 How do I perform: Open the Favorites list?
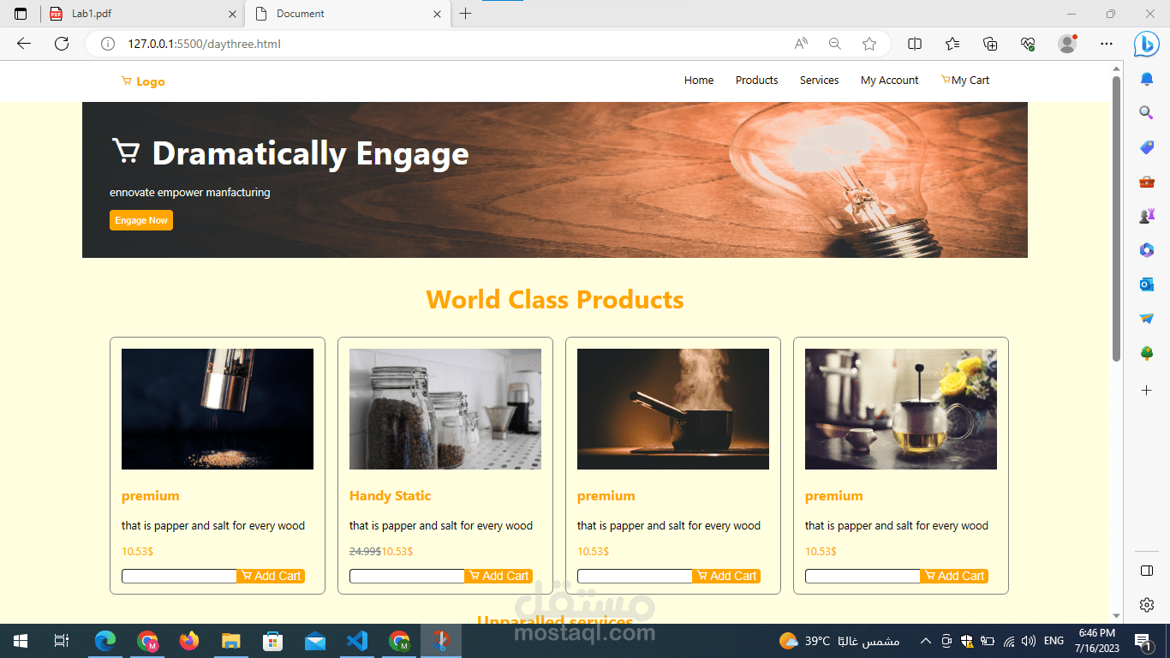pos(952,44)
